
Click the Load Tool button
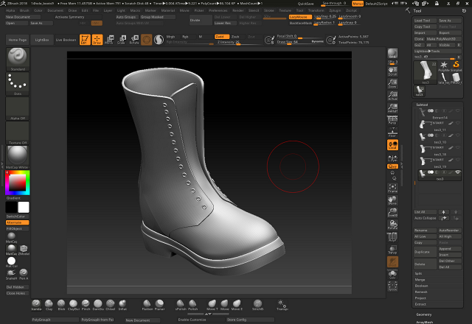pyautogui.click(x=423, y=21)
